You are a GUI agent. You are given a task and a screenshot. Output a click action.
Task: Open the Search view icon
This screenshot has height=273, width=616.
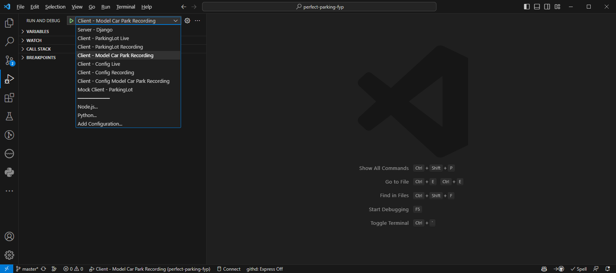[x=9, y=42]
